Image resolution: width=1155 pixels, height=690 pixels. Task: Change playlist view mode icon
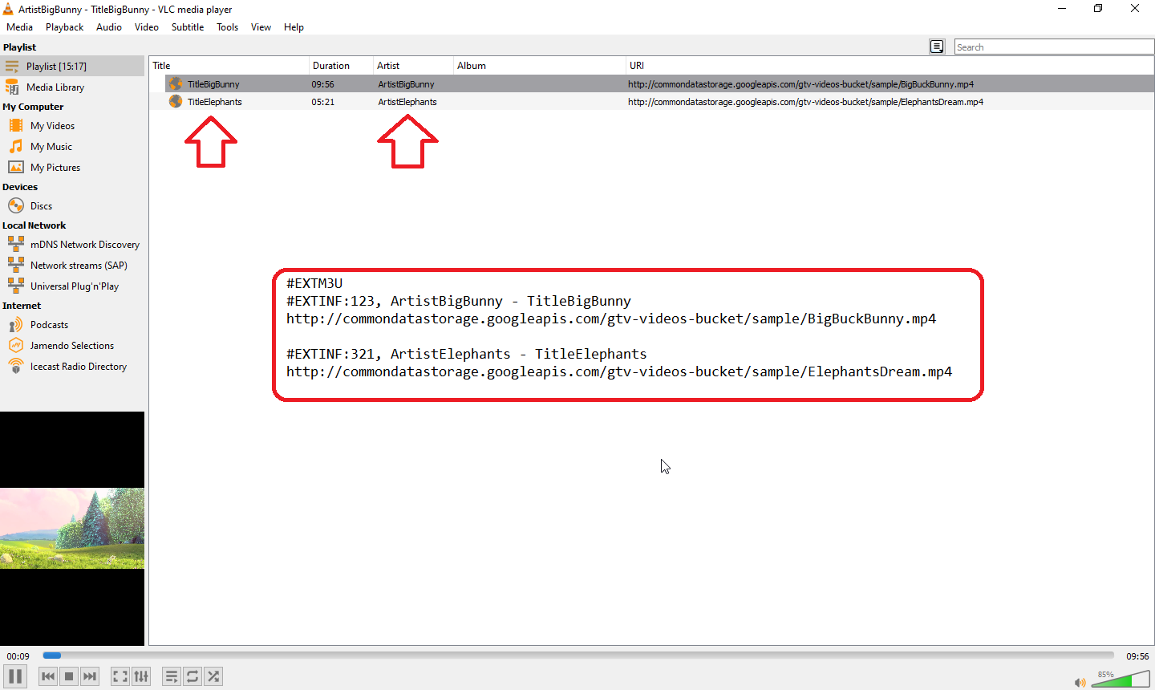tap(937, 47)
